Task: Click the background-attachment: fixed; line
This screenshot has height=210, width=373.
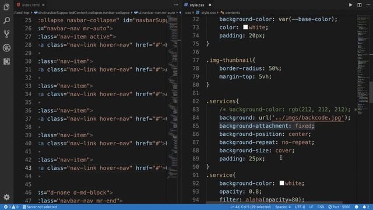Action: pyautogui.click(x=267, y=126)
